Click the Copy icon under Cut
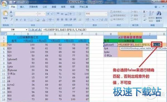 click(11, 16)
